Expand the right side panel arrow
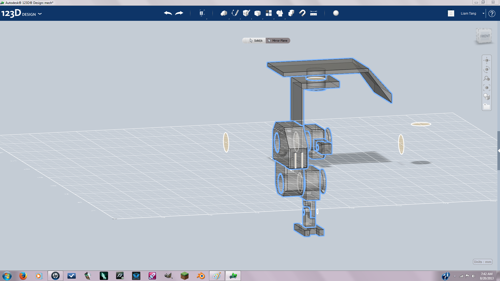Image resolution: width=500 pixels, height=281 pixels. [499, 151]
